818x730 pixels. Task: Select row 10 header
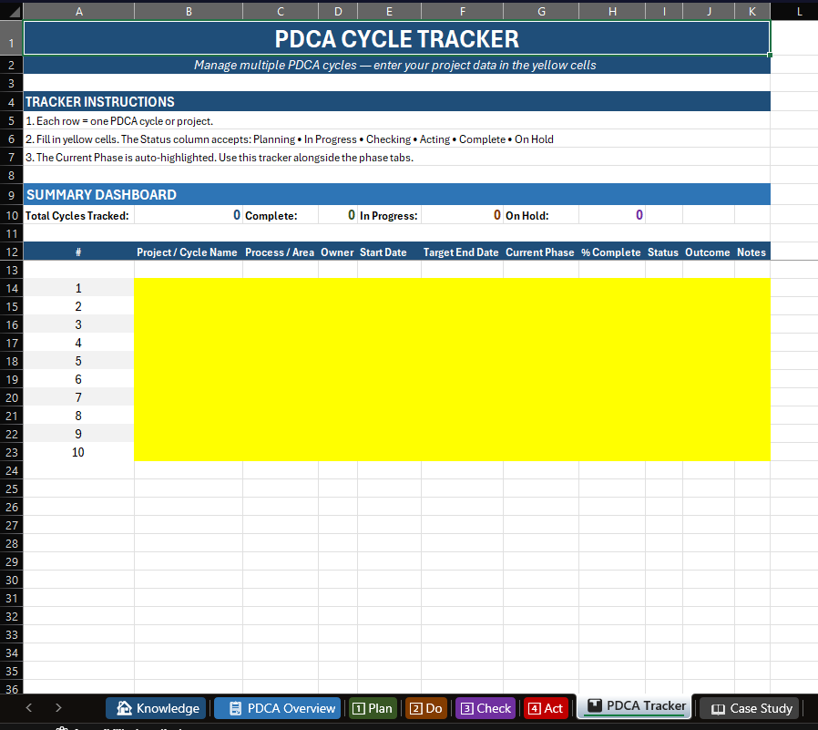(10, 214)
